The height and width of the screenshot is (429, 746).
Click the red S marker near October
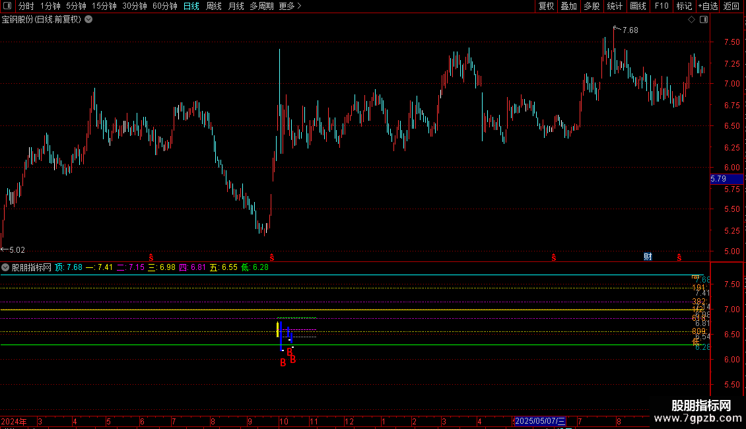pos(272,257)
